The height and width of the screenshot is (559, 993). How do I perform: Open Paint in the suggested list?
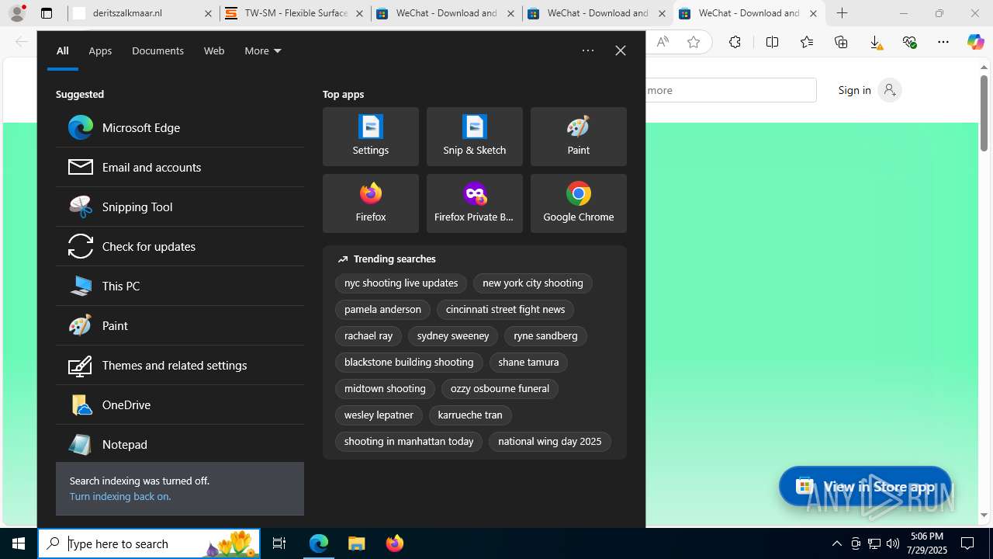[179, 325]
